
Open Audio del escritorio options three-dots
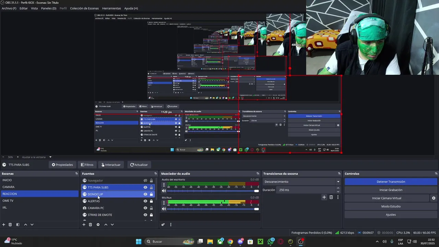tap(164, 185)
